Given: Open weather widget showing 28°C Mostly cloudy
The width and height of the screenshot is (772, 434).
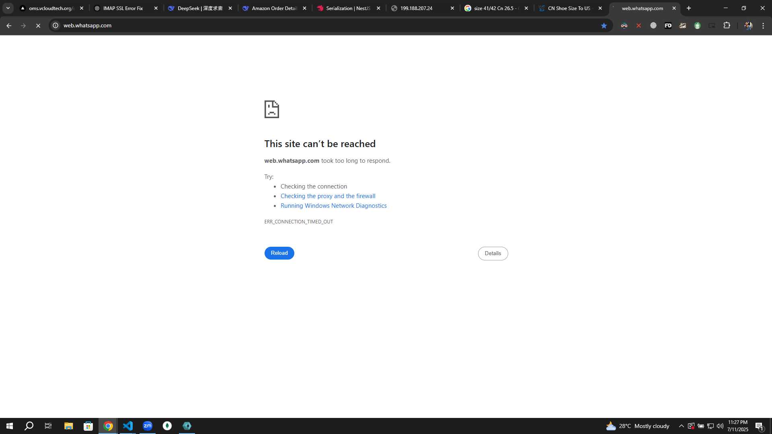Looking at the screenshot, I should [638, 426].
